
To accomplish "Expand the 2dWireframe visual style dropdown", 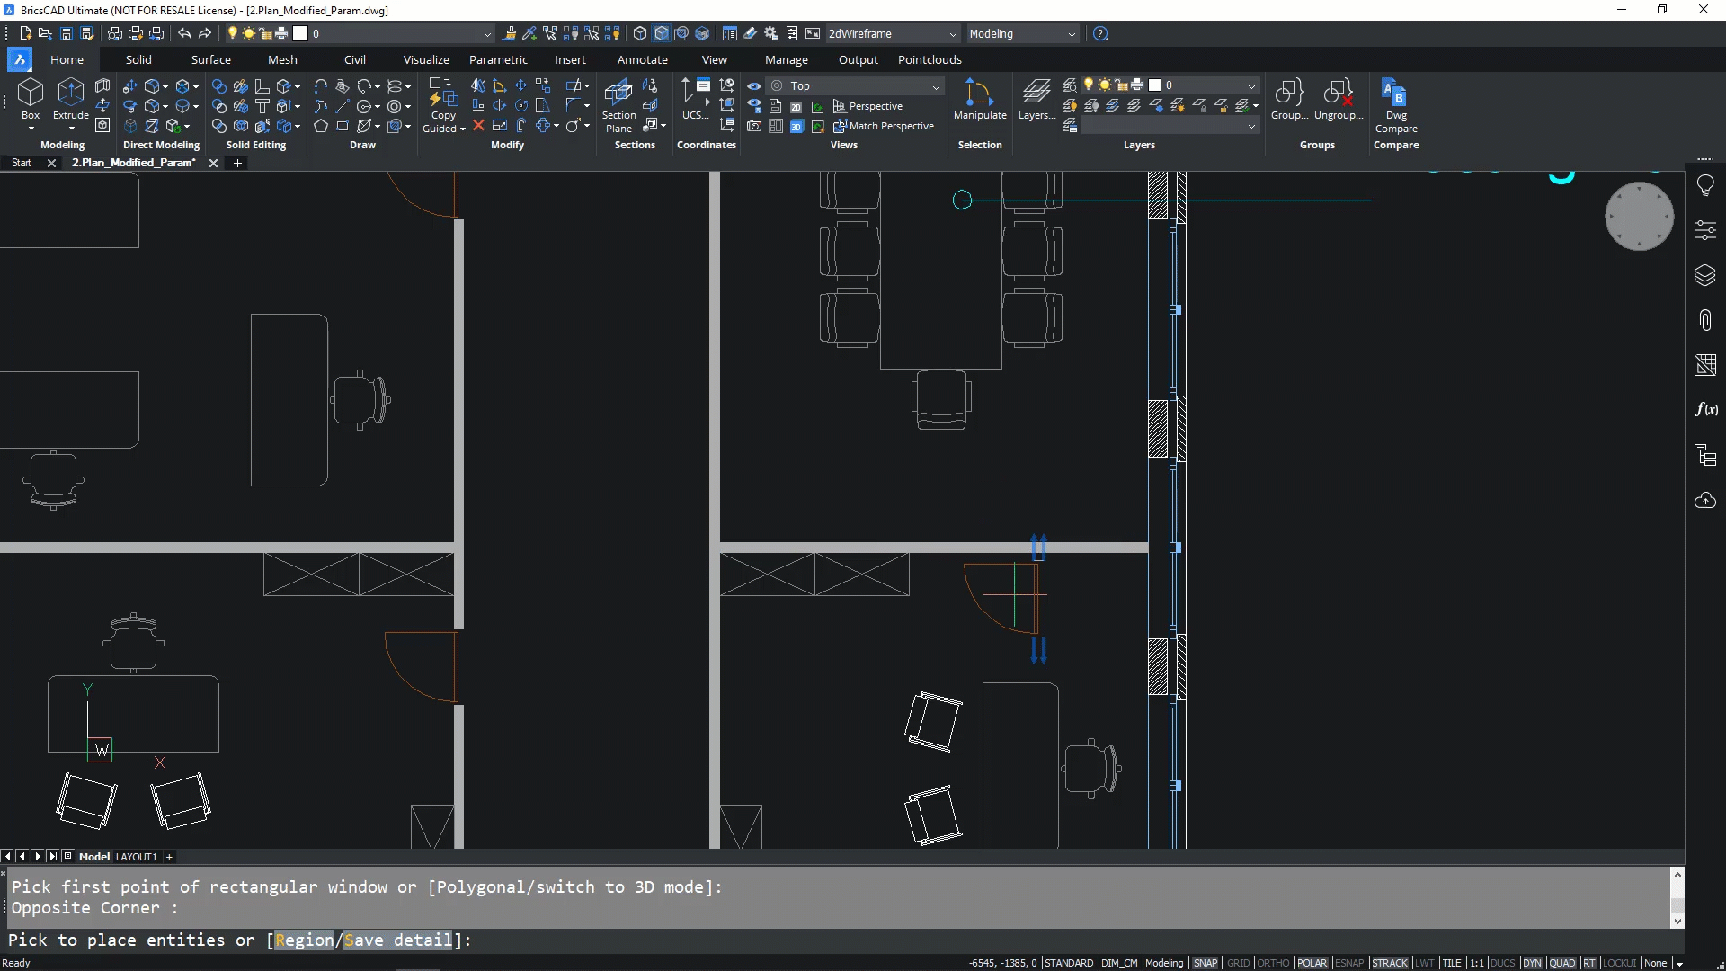I will pos(953,34).
